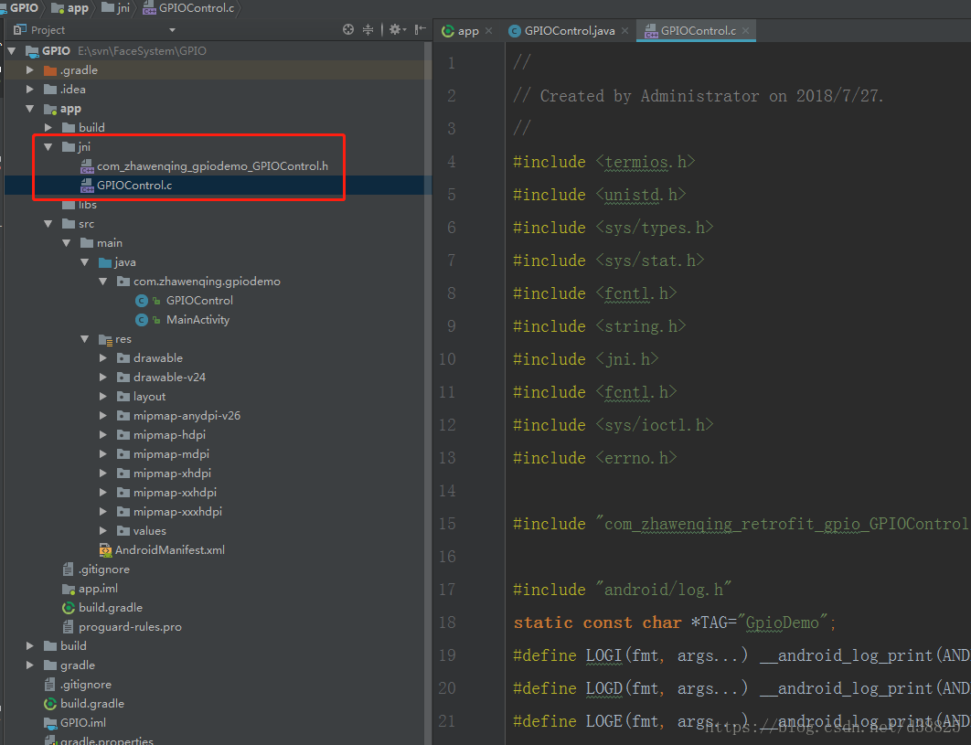This screenshot has width=971, height=745.
Task: Collapse the main folder
Action: 66,243
